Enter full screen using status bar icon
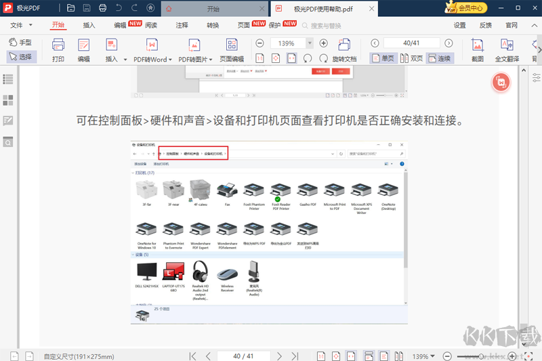This screenshot has height=361, width=542. [528, 356]
